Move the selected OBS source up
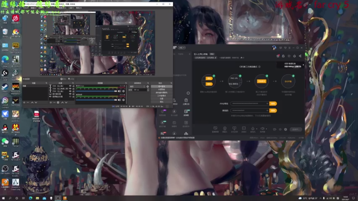 62,103
